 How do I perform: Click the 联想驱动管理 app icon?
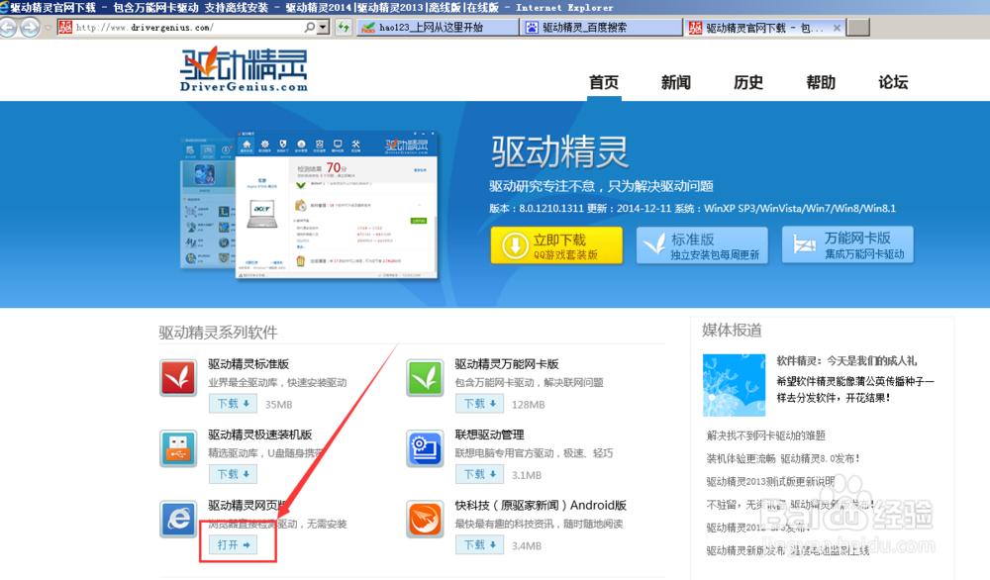coord(425,448)
